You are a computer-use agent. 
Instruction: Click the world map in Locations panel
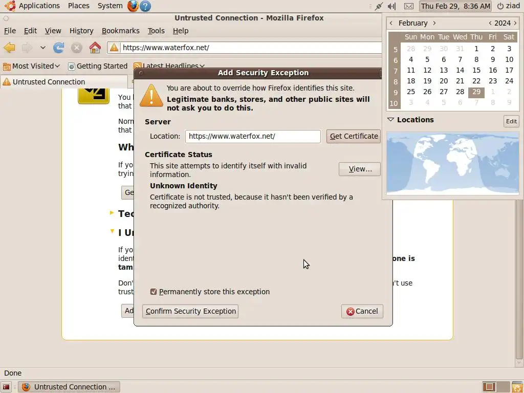(x=452, y=163)
